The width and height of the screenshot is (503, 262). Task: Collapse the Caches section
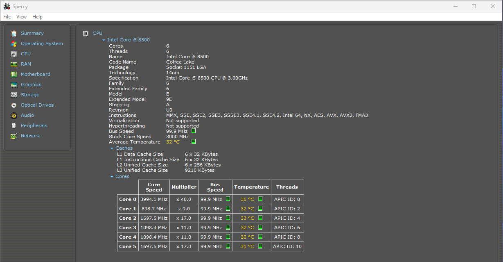(x=112, y=148)
